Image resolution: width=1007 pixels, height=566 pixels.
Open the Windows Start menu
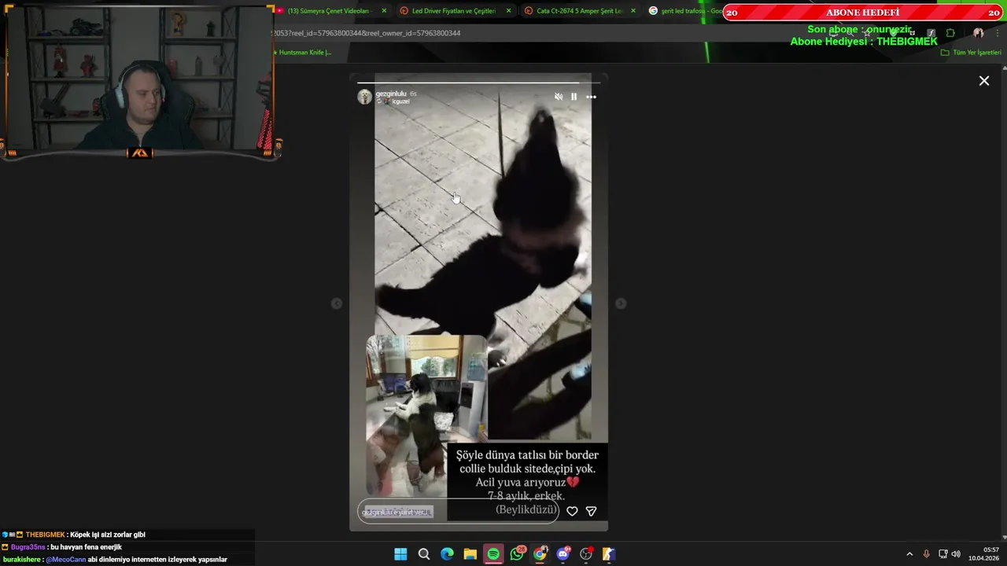(x=400, y=554)
